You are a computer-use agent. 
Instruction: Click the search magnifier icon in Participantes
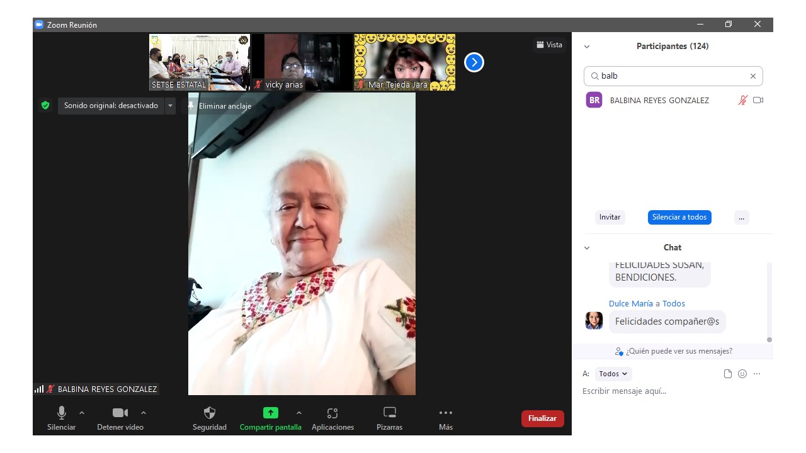tap(594, 76)
